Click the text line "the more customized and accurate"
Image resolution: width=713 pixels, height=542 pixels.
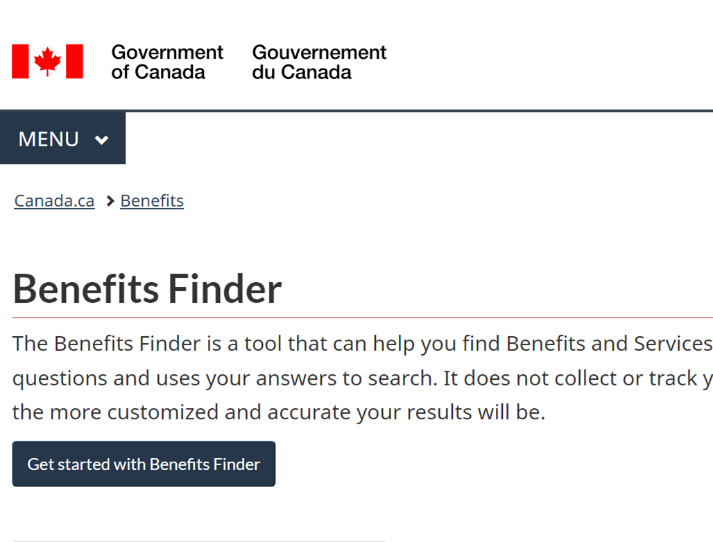tap(279, 412)
